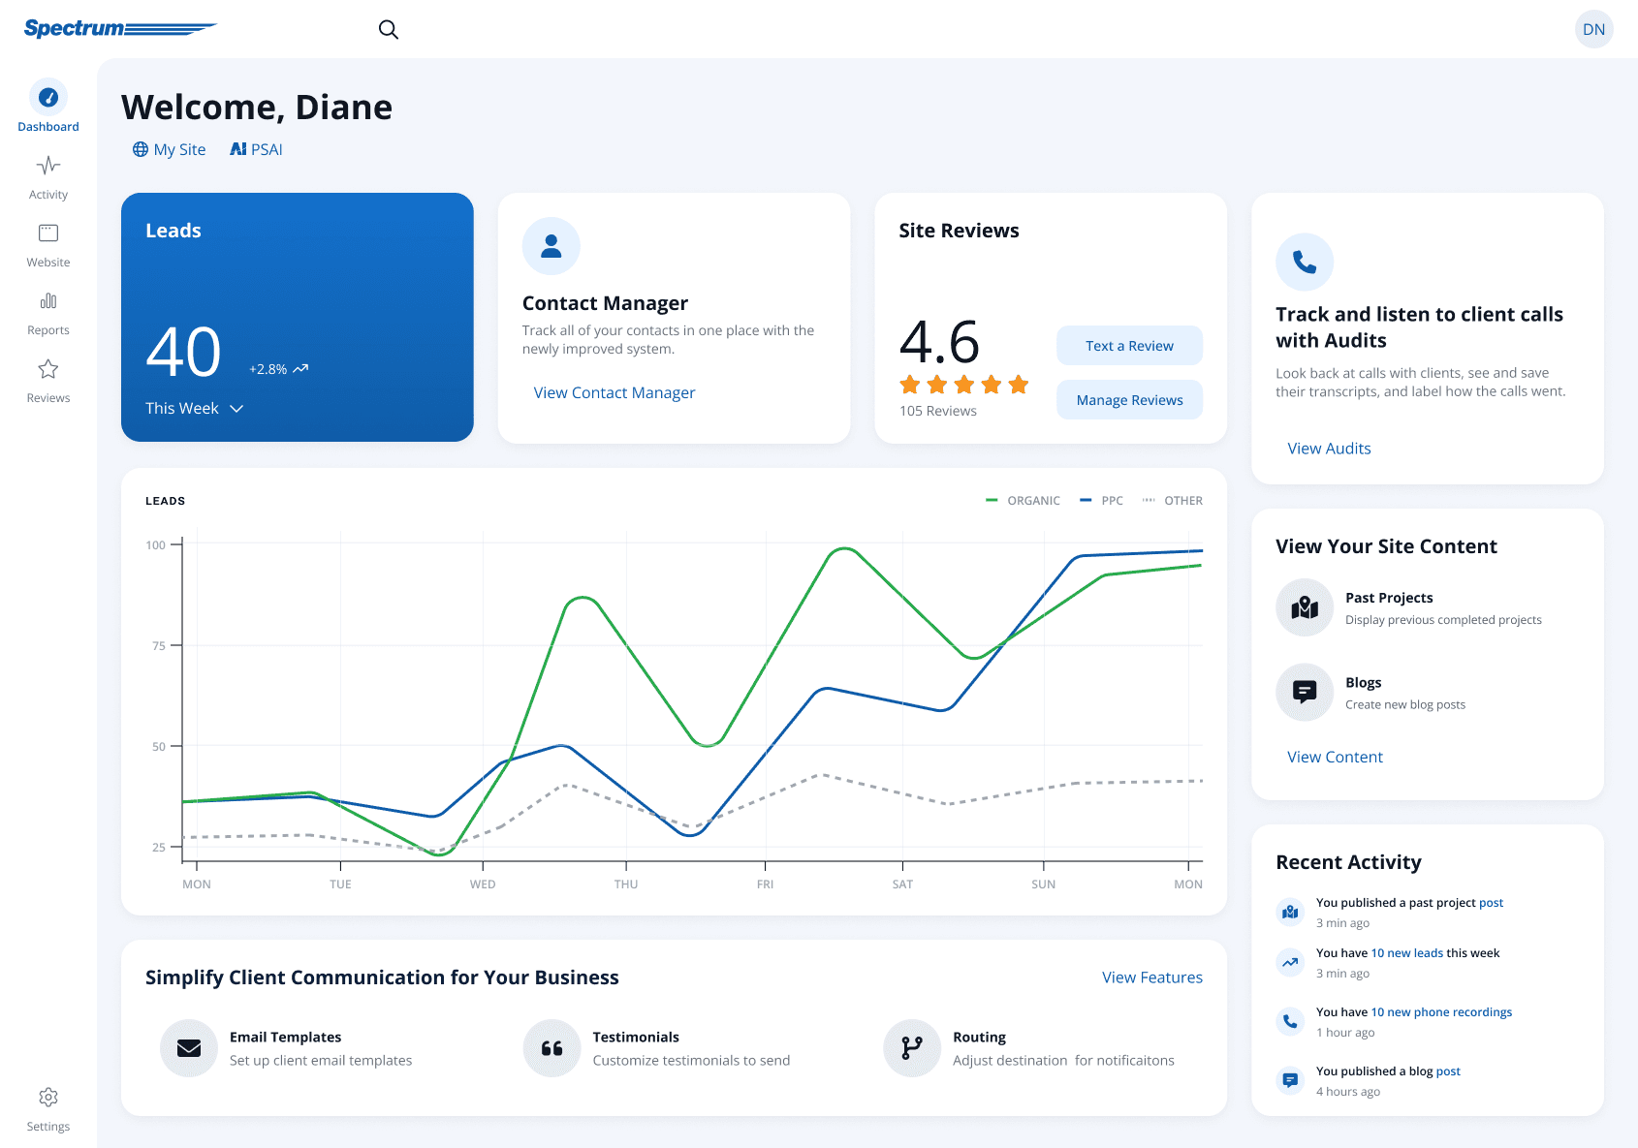Click the Manage Reviews button

1129,400
